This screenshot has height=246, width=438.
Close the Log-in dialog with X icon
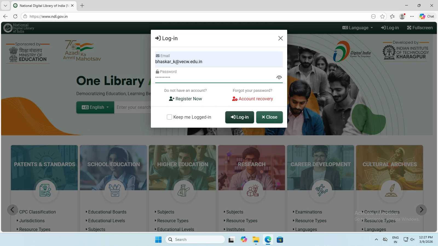pyautogui.click(x=280, y=38)
